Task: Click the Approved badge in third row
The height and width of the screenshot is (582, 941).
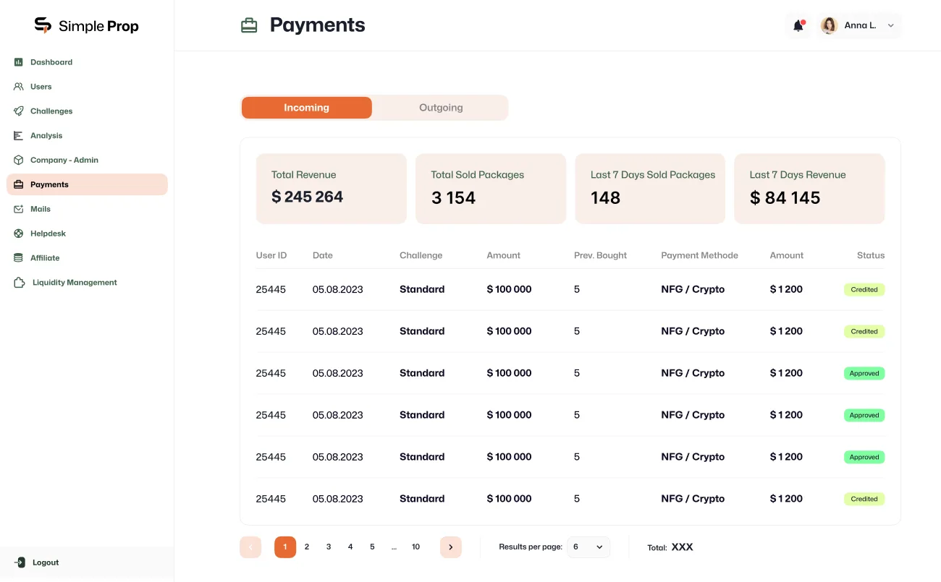Action: click(x=864, y=373)
